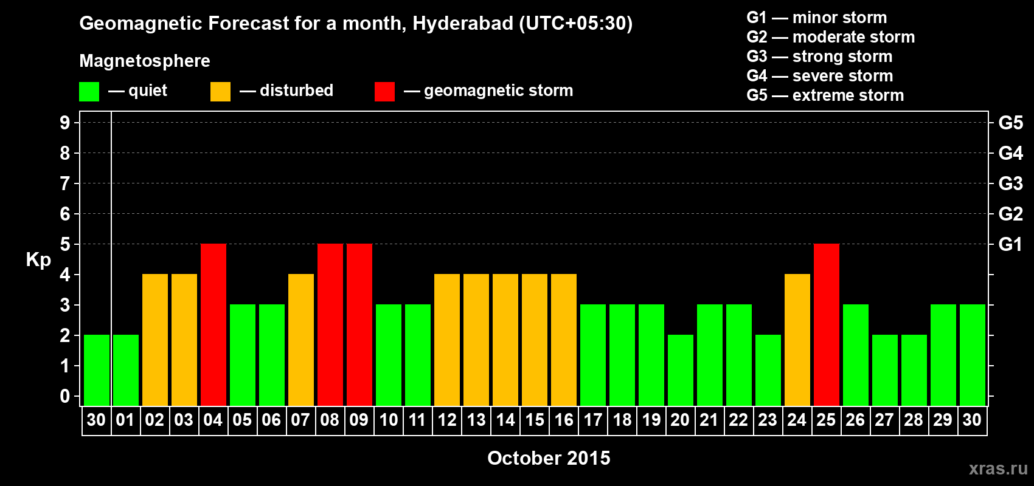Click the red bar for October 08
This screenshot has width=1034, height=486.
[330, 325]
